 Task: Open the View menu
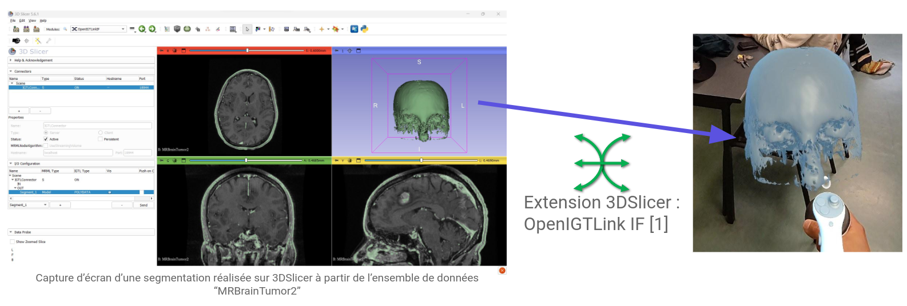(x=33, y=21)
